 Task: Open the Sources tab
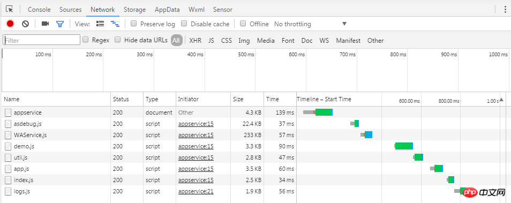[70, 10]
